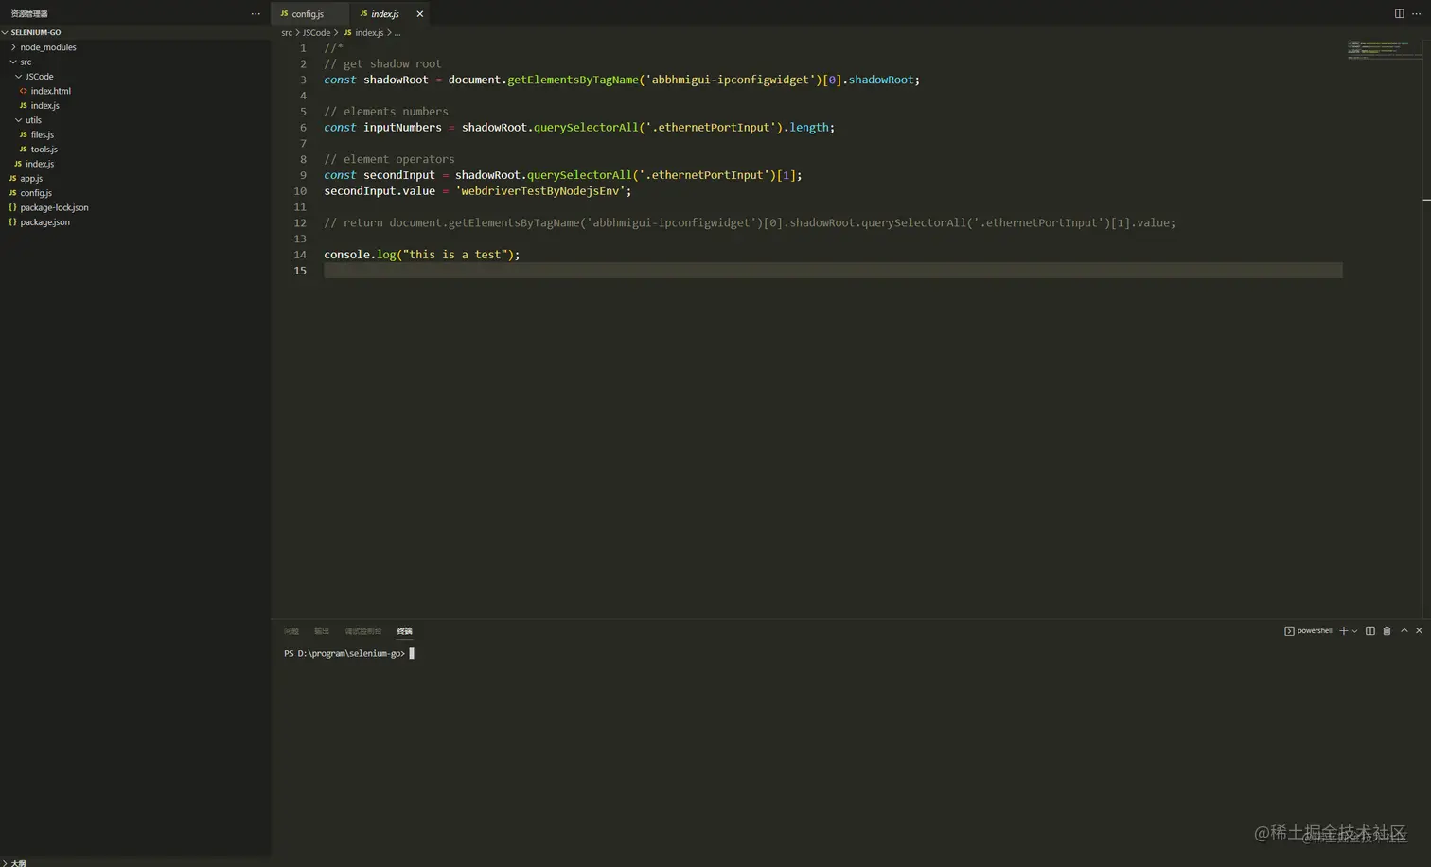Switch to the config.js editor tab

309,14
